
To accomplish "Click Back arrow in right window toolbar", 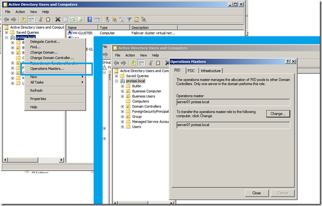I will tap(116, 63).
